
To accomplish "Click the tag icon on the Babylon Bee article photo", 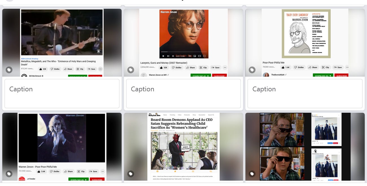I will tap(131, 174).
